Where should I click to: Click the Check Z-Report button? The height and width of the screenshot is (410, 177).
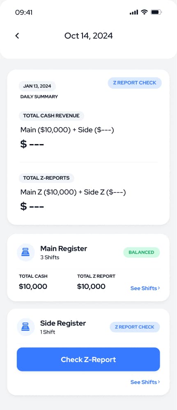point(88,359)
